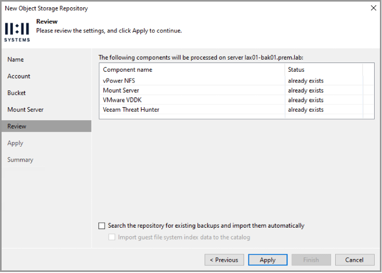Viewport: 382px width, 273px height.
Task: Select the vPower NFS row
Action: click(x=236, y=81)
